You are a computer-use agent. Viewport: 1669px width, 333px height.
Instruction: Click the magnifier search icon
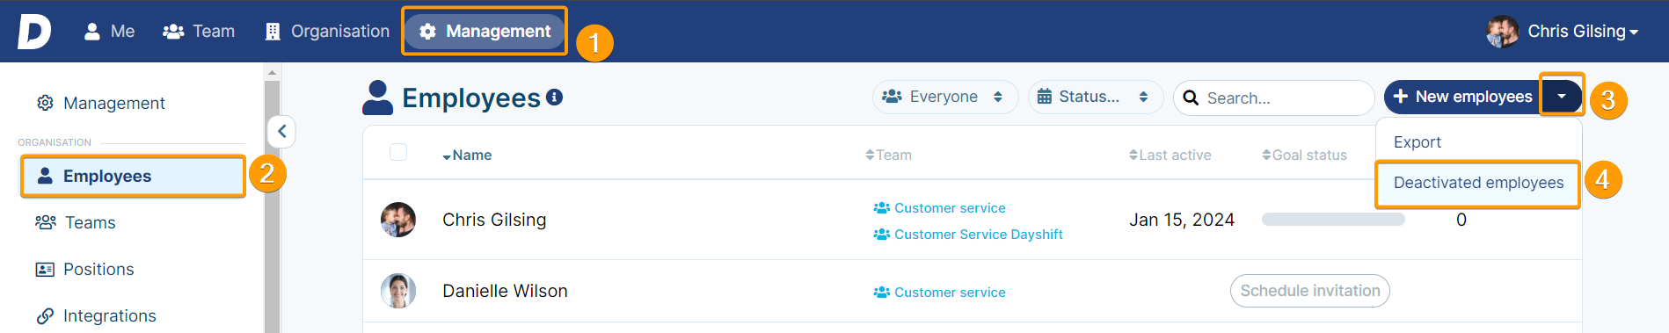point(1191,98)
